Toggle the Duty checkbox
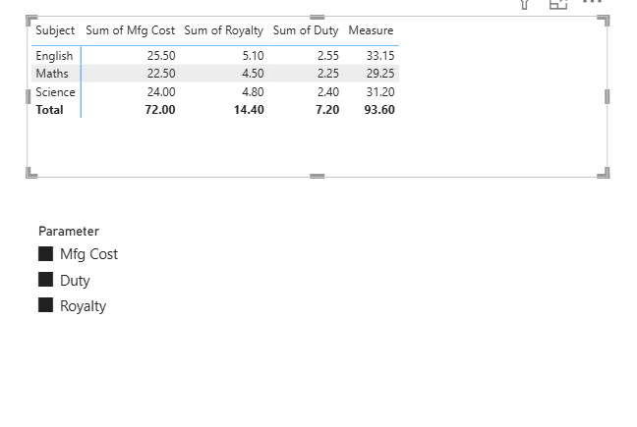Viewport: 637px width, 427px height. click(x=45, y=280)
